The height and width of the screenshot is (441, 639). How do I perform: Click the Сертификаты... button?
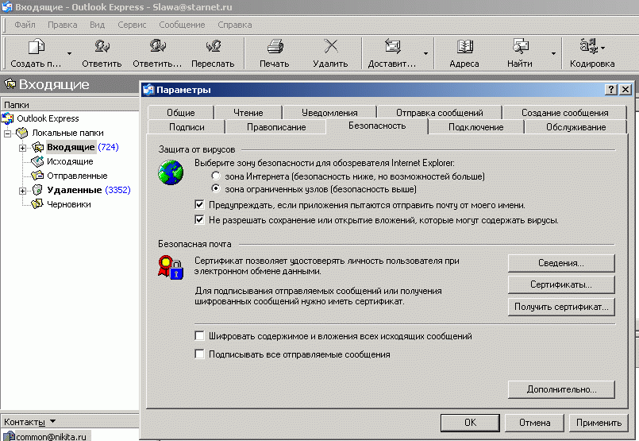pyautogui.click(x=561, y=284)
